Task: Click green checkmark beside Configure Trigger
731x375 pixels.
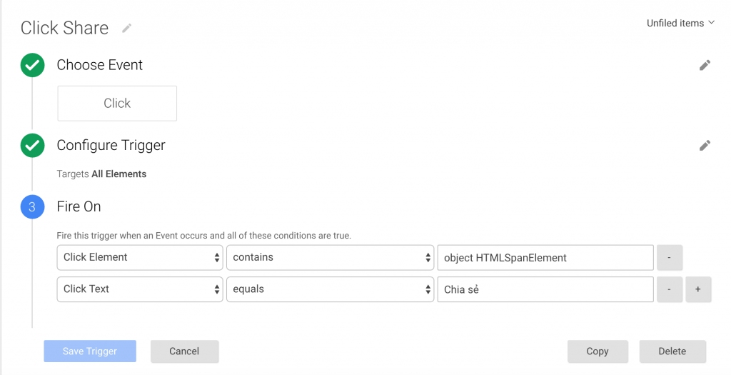Action: point(33,146)
